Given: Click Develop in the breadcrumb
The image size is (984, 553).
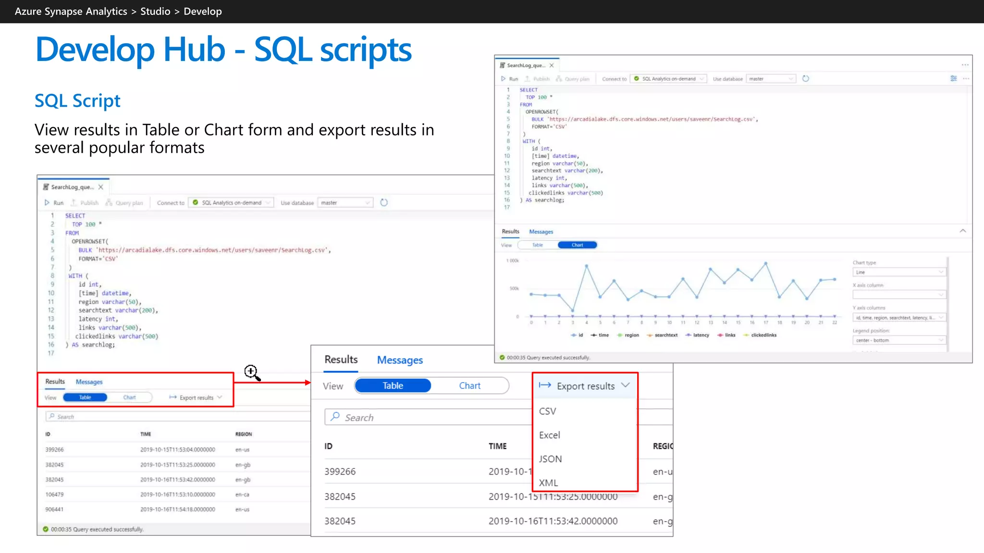Looking at the screenshot, I should (x=203, y=12).
